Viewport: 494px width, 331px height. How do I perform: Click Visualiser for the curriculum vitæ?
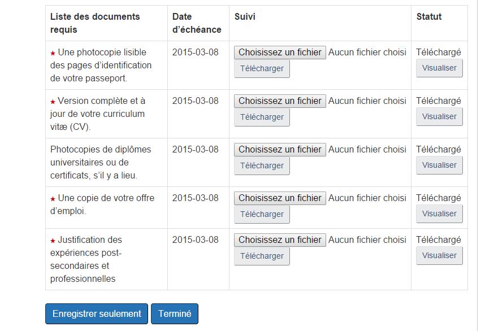(x=439, y=117)
